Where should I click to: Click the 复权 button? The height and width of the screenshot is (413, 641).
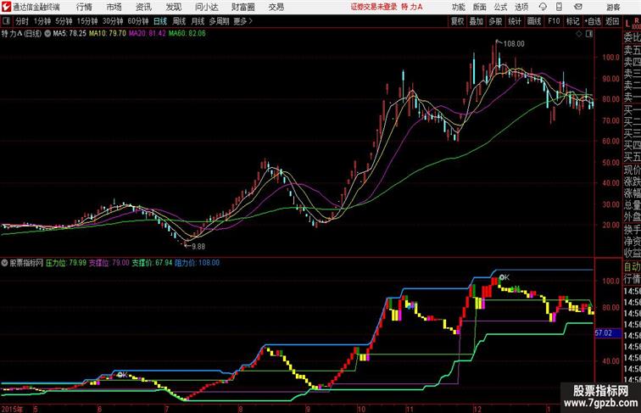(x=458, y=21)
